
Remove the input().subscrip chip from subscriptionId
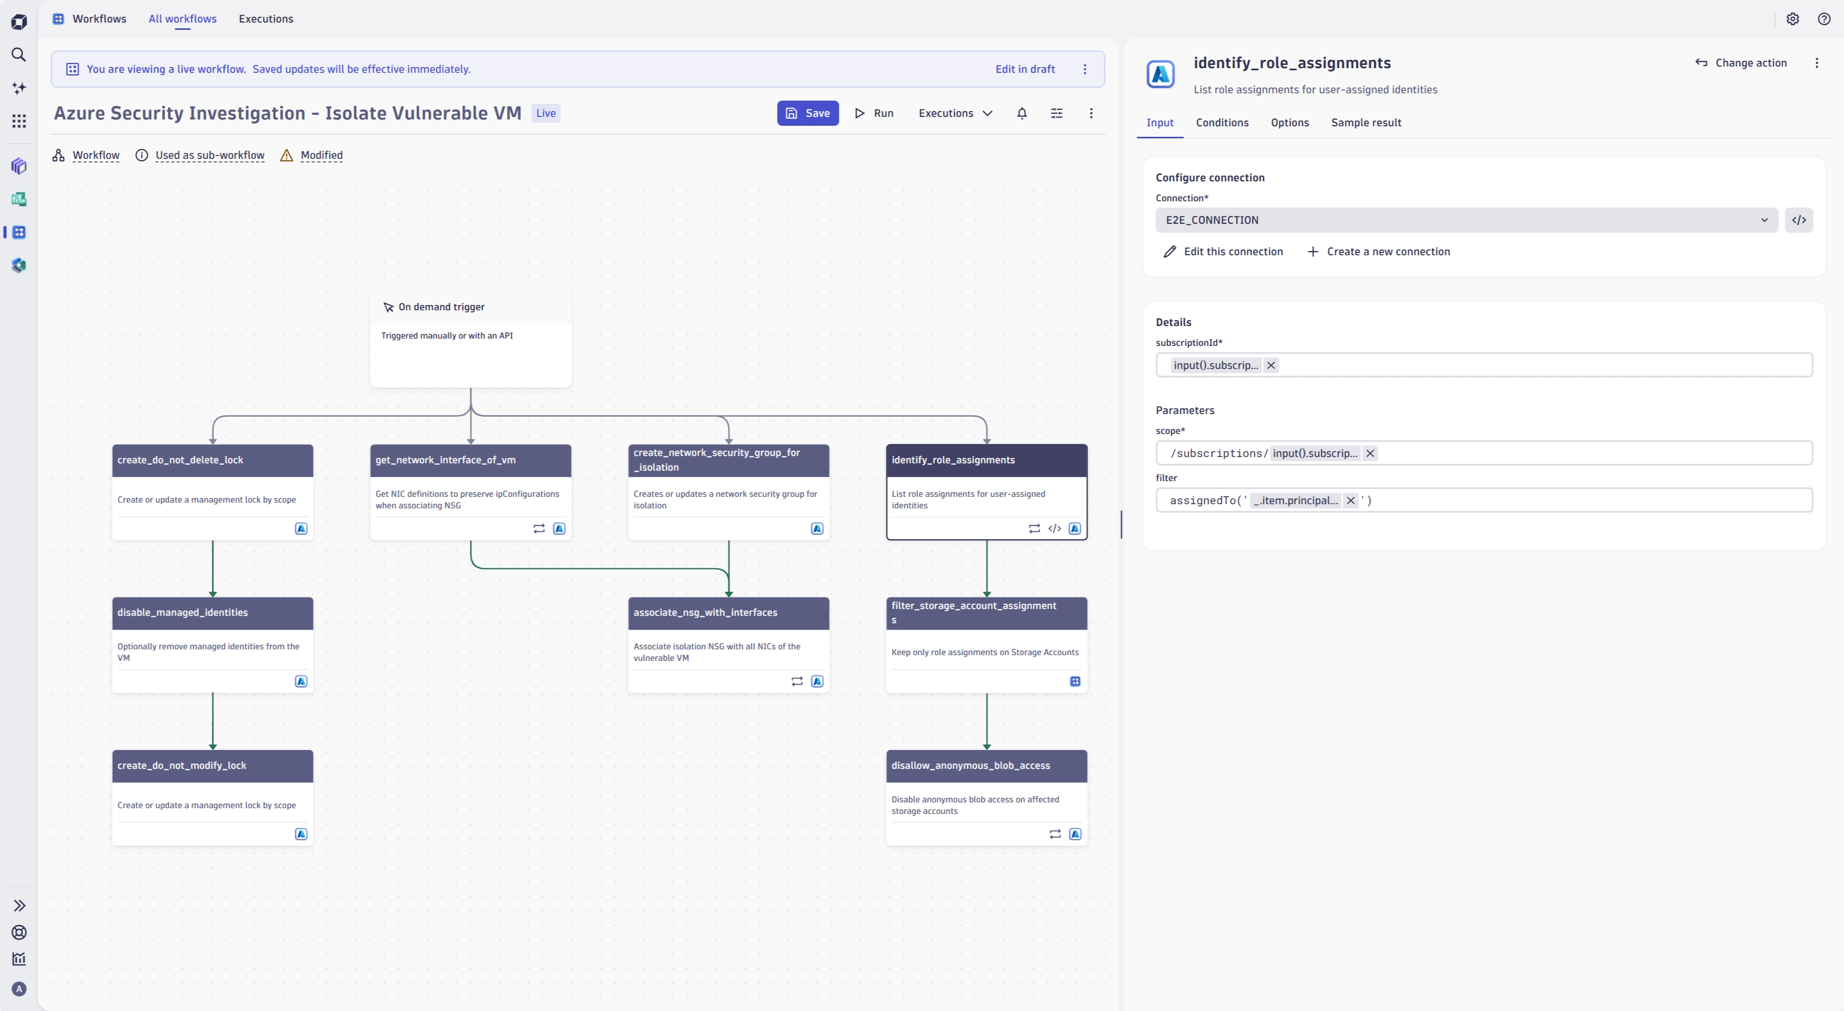click(x=1270, y=365)
